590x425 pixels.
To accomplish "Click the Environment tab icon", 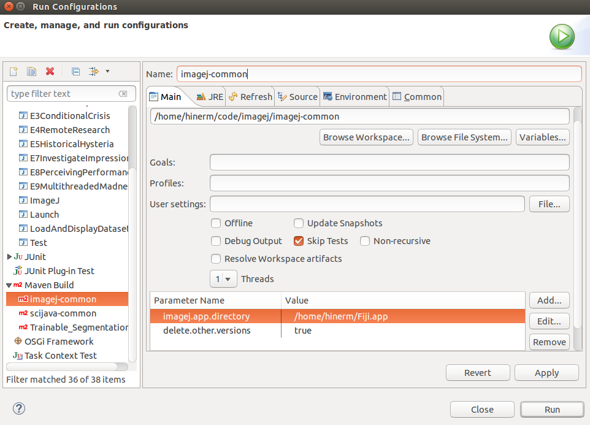I will point(328,97).
